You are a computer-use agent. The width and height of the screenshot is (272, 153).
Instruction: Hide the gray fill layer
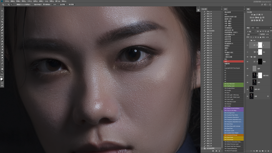click(x=248, y=68)
